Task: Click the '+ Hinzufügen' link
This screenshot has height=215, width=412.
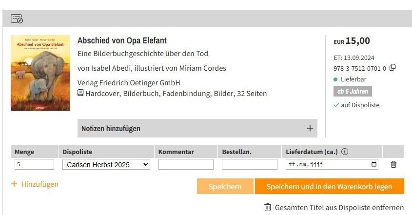Action: coord(35,184)
